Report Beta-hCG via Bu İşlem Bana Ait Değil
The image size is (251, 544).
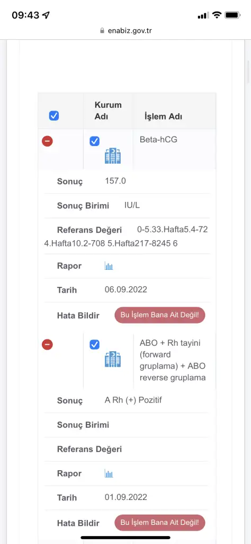[160, 316]
